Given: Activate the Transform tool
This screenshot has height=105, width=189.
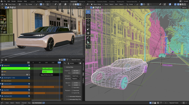Looking at the screenshot, I should point(88,33).
